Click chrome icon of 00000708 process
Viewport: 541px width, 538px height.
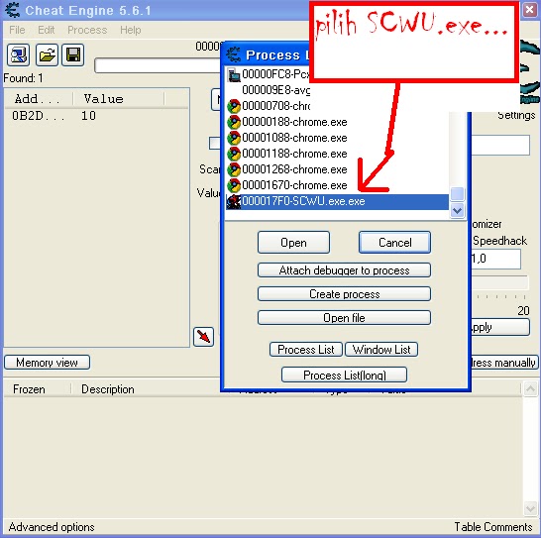point(234,106)
